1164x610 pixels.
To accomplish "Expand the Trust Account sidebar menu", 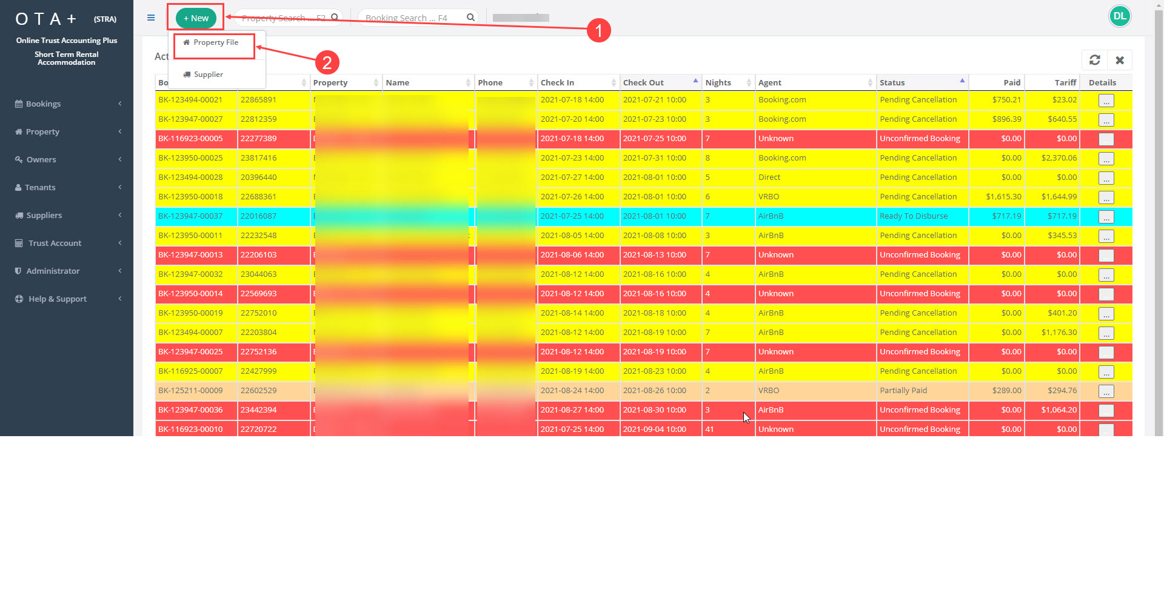I will [67, 243].
